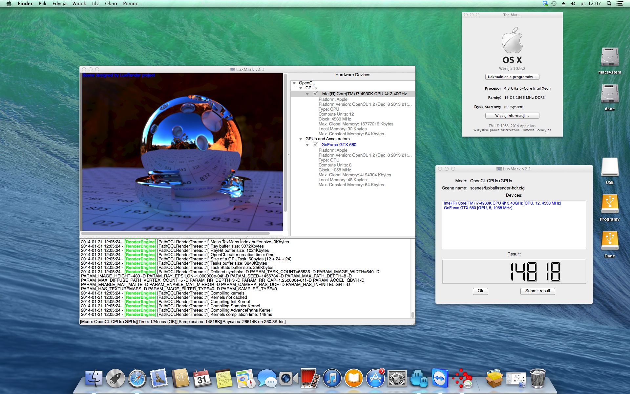Open System Preferences gear icon

coord(397,378)
